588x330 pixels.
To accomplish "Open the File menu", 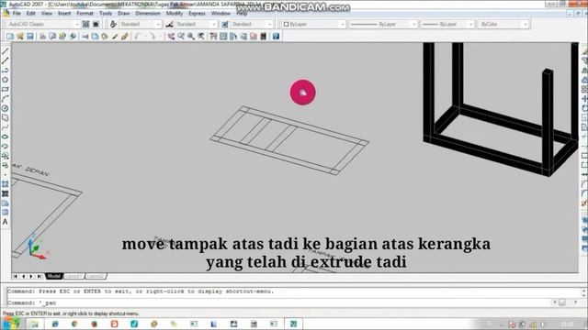I will 17,13.
